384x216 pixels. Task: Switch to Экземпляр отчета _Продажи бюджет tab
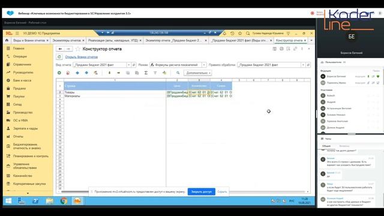coord(173,40)
